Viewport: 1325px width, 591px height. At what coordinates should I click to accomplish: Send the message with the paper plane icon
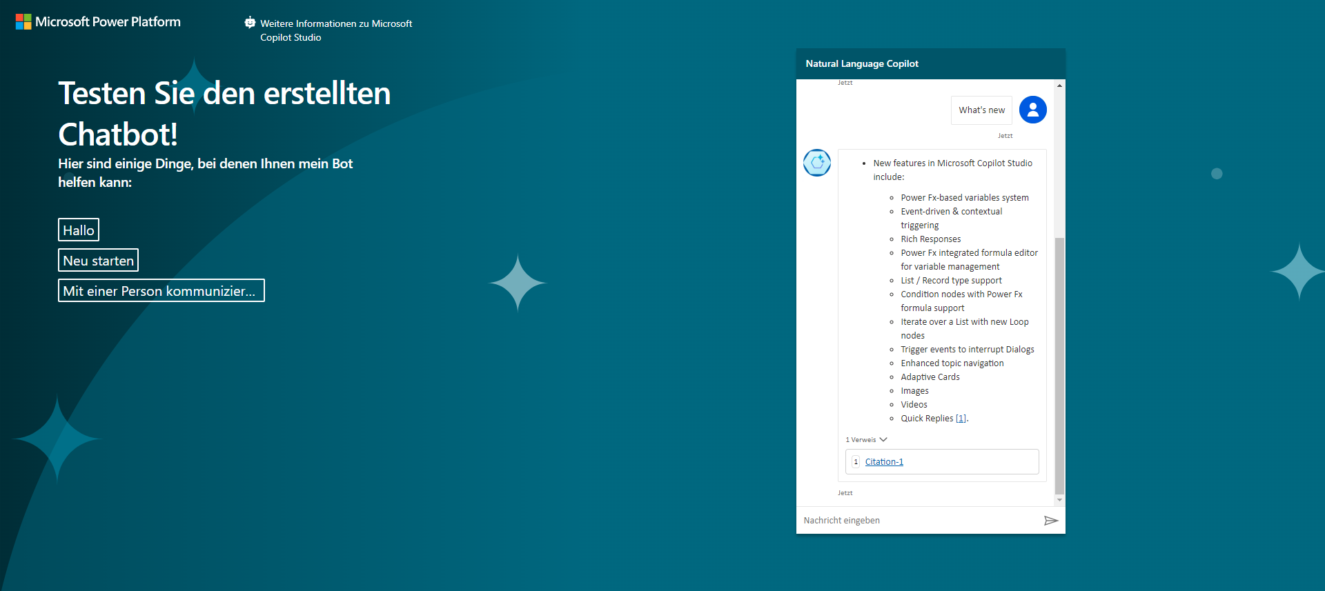[x=1051, y=521]
